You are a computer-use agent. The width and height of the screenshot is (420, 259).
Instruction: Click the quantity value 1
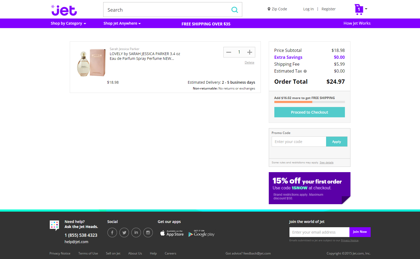tap(239, 52)
